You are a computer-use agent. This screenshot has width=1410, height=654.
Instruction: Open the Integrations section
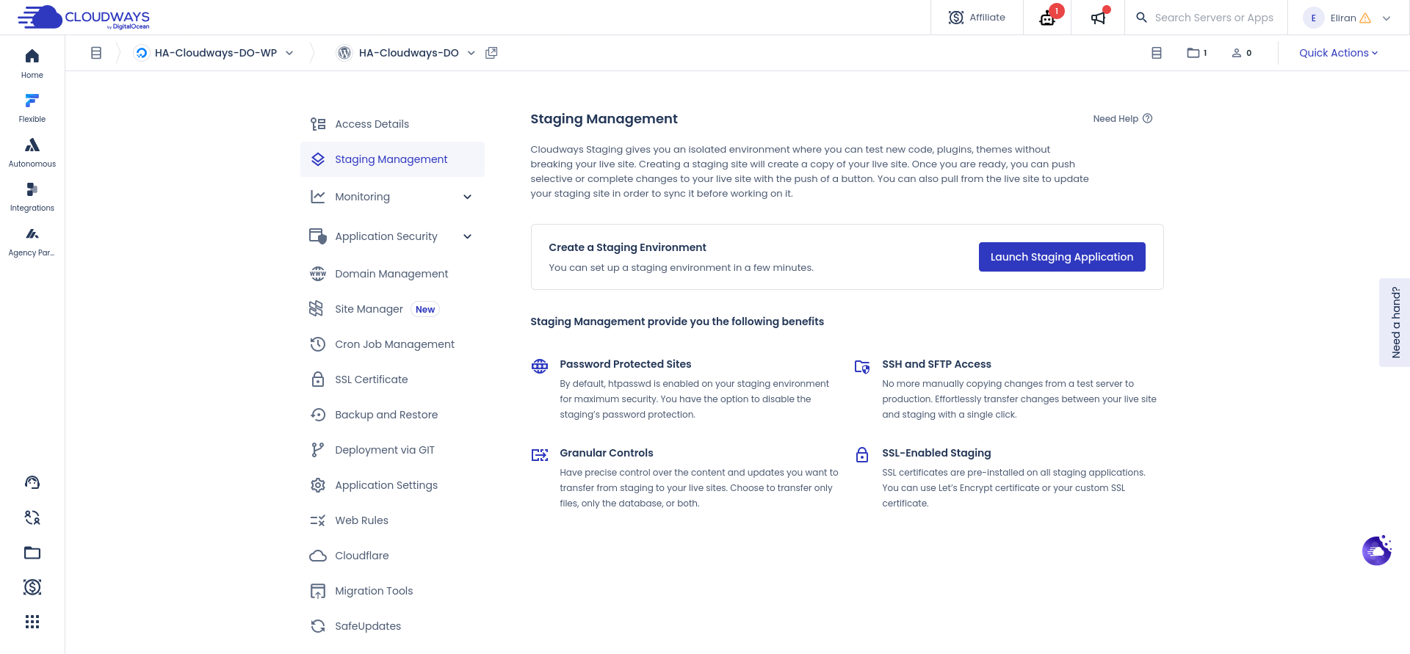point(32,197)
